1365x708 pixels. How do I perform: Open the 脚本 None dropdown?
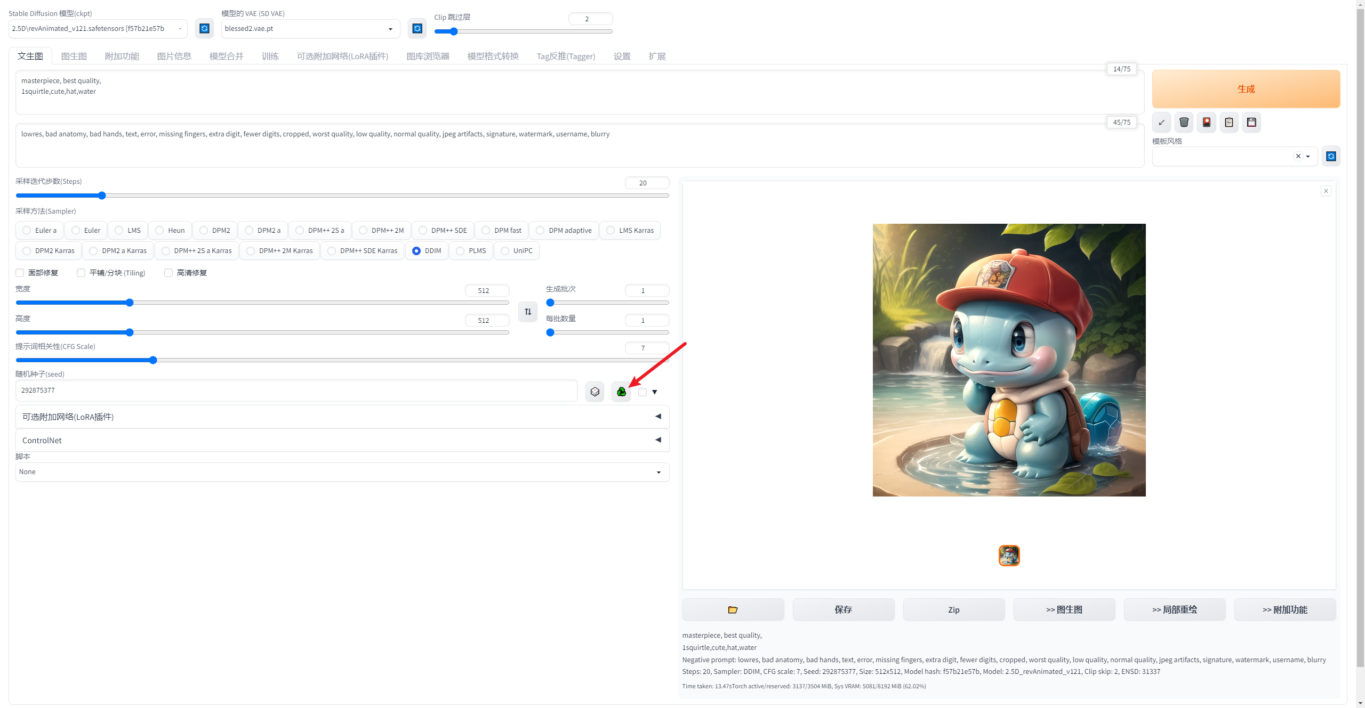point(341,472)
